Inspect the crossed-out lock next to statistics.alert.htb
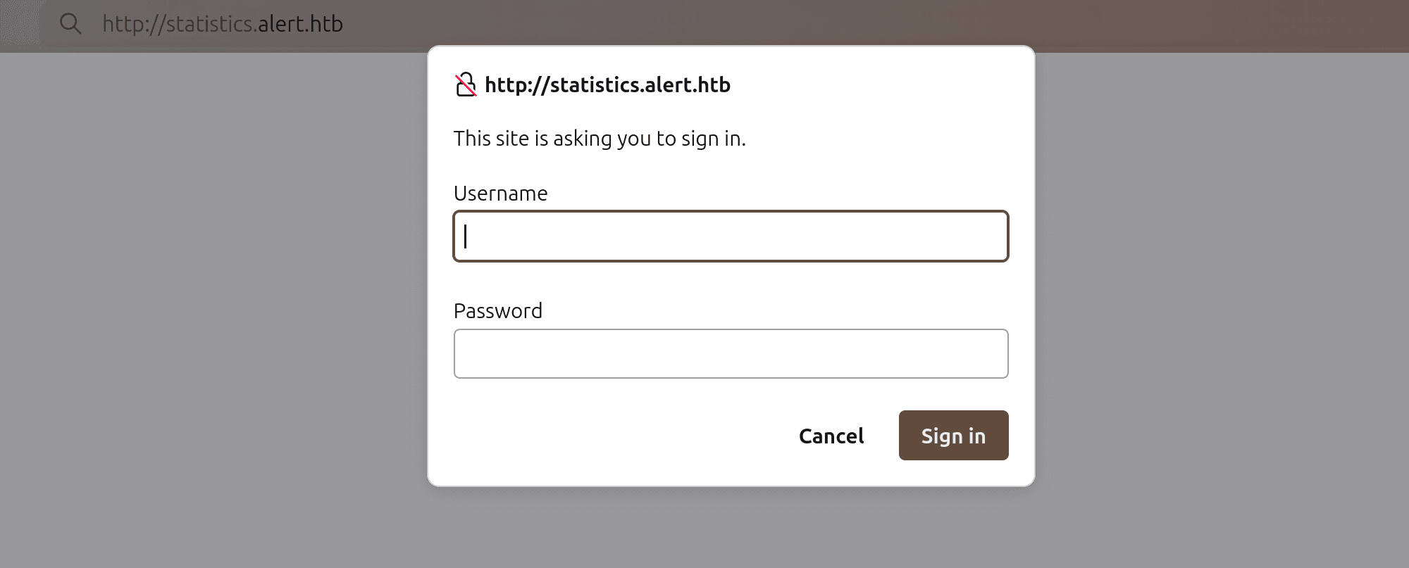This screenshot has height=568, width=1409. [x=464, y=84]
